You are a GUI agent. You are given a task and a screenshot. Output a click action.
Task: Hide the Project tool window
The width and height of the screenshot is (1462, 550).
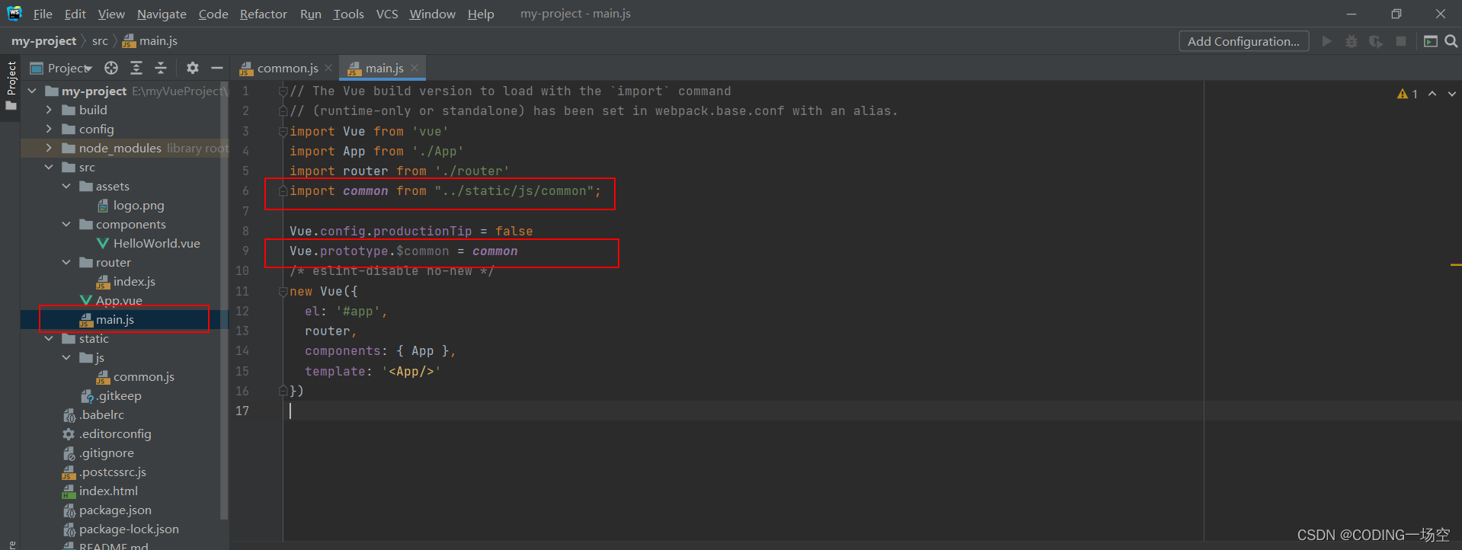217,68
